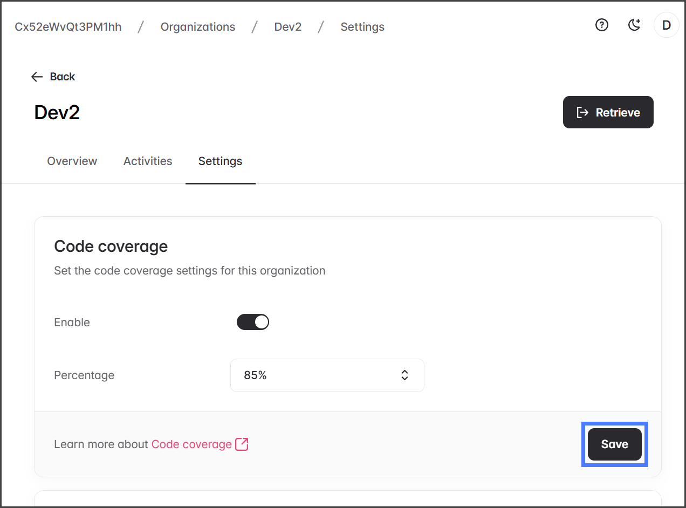Open the Activities tab
The height and width of the screenshot is (508, 686).
tap(148, 161)
